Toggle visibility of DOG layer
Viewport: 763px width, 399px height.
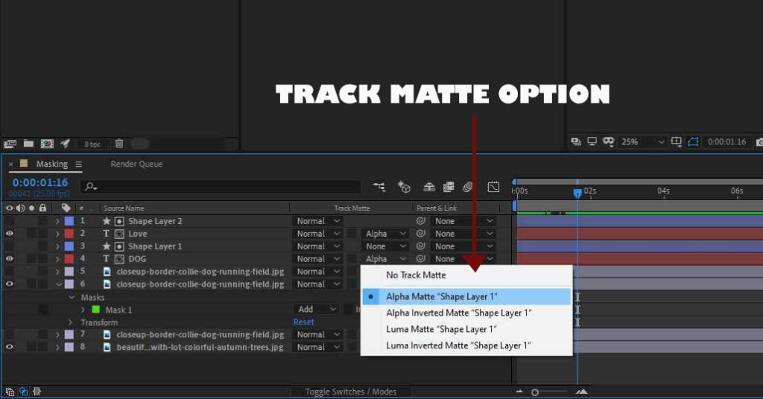[x=10, y=259]
